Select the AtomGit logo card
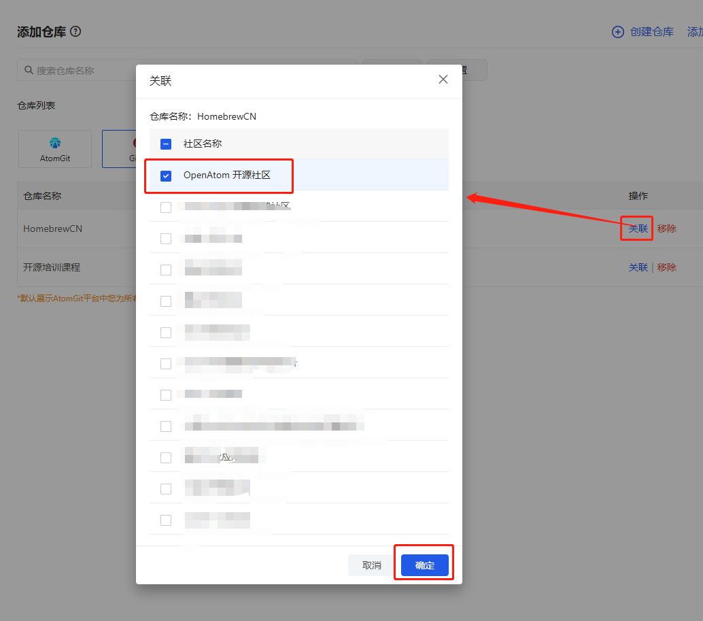Screen dimensions: 703x621 tap(55, 149)
